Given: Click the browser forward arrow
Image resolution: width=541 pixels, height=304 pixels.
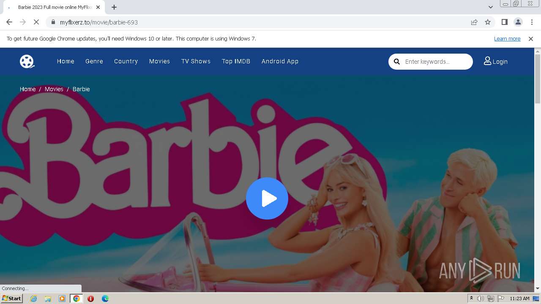Looking at the screenshot, I should coord(23,22).
